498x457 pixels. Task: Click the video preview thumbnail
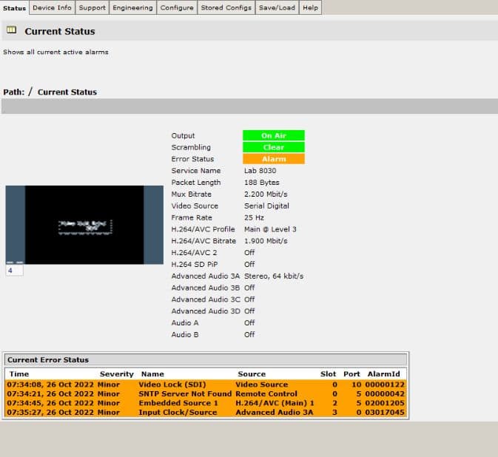pyautogui.click(x=84, y=225)
